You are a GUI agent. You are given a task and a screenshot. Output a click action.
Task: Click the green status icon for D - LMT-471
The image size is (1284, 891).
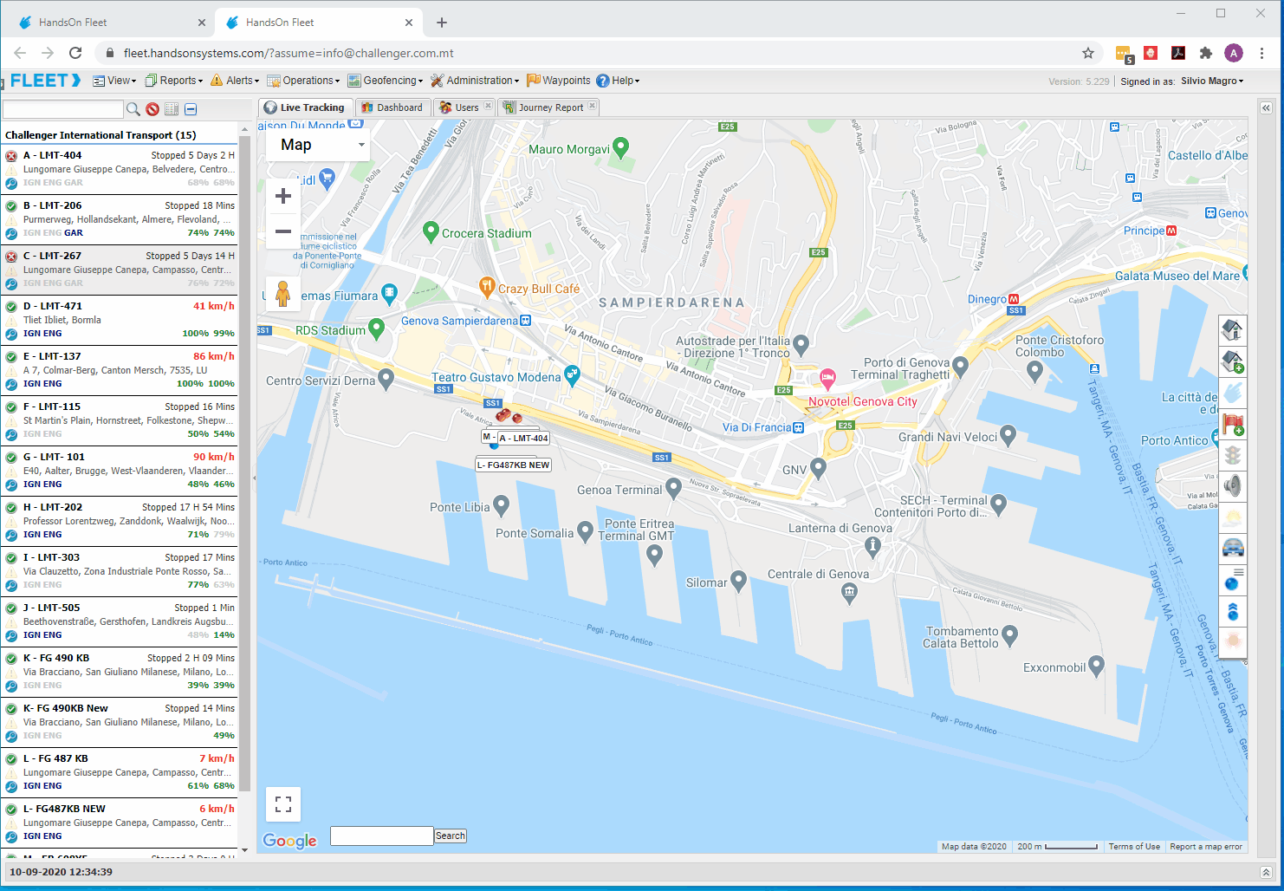tap(11, 307)
